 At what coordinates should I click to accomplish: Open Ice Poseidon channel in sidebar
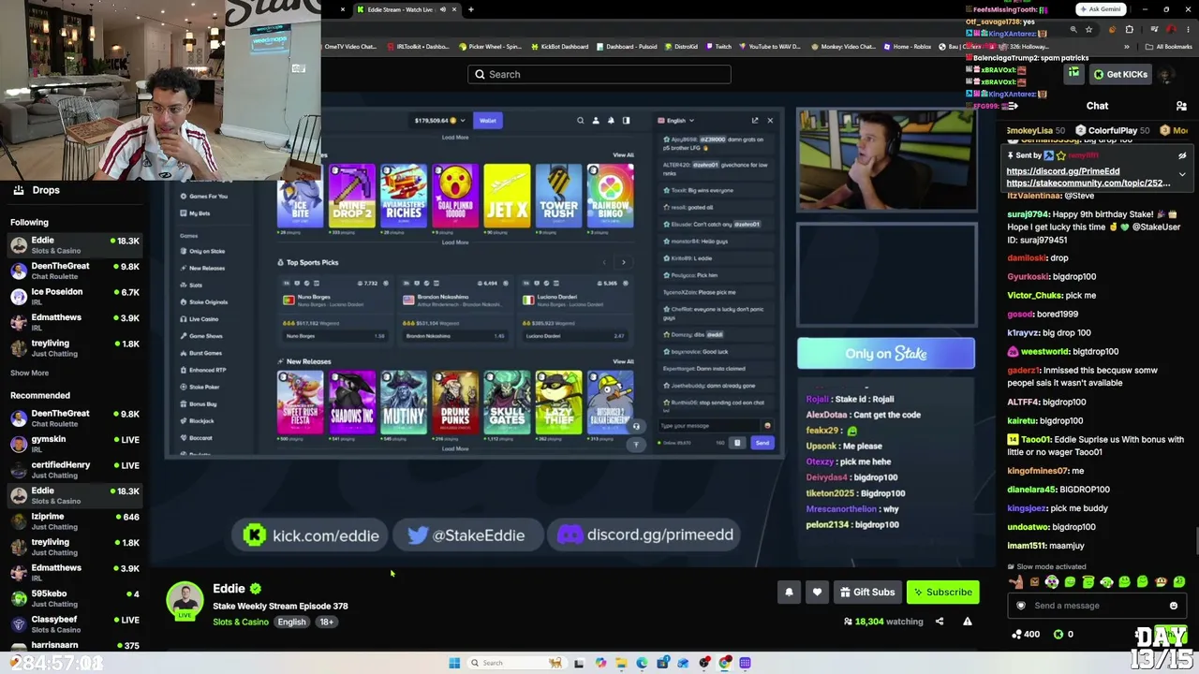point(74,296)
